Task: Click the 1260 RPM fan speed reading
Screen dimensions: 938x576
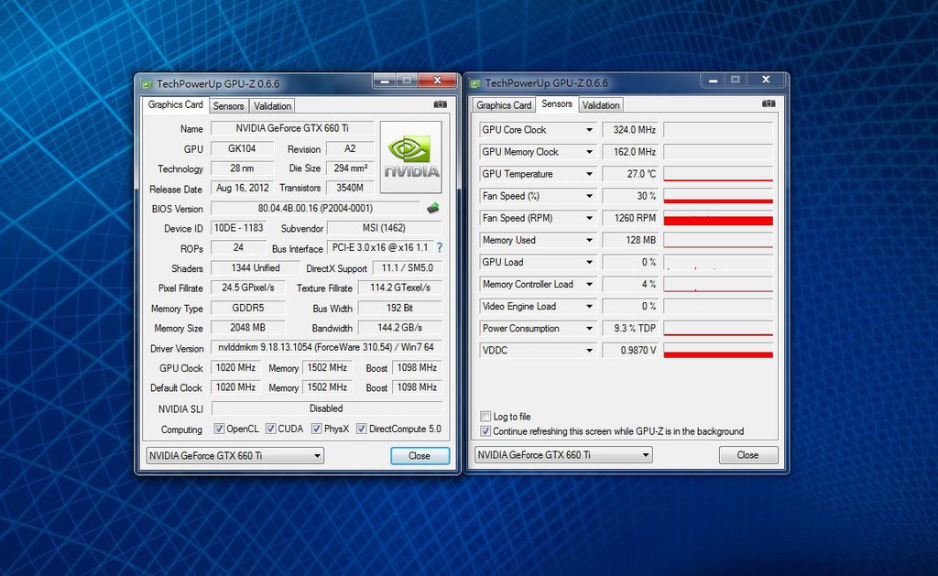Action: click(x=630, y=218)
